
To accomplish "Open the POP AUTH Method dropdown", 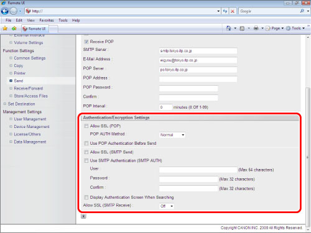I will (172, 135).
